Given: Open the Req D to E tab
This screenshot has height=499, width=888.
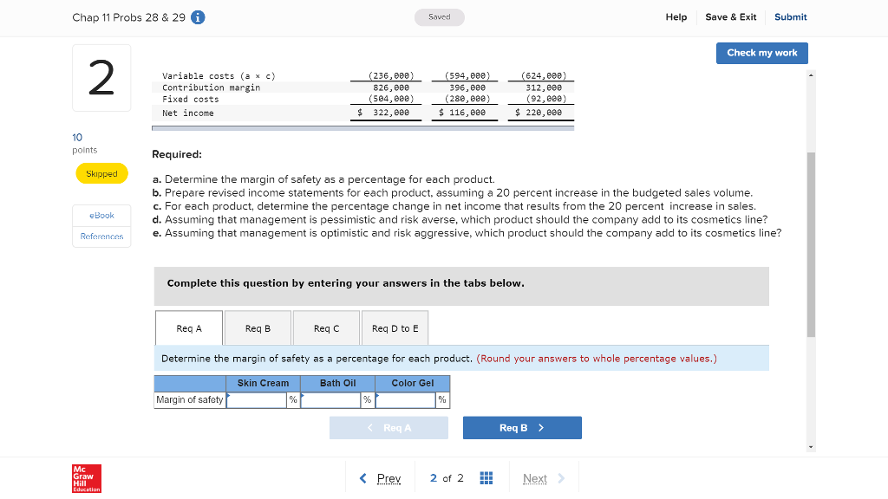Looking at the screenshot, I should (x=395, y=327).
